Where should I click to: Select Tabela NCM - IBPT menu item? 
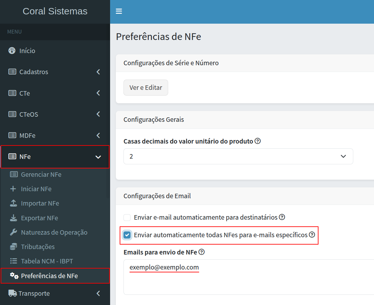(47, 261)
